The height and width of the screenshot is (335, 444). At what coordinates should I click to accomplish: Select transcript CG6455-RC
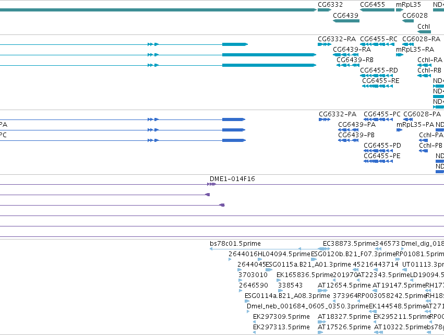(379, 39)
